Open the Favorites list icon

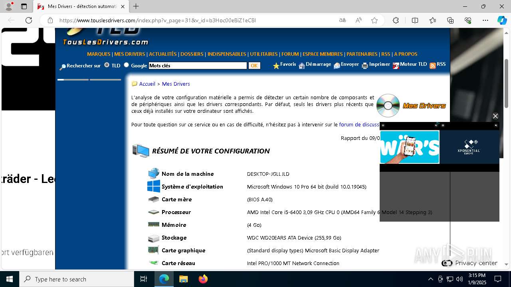point(433,20)
